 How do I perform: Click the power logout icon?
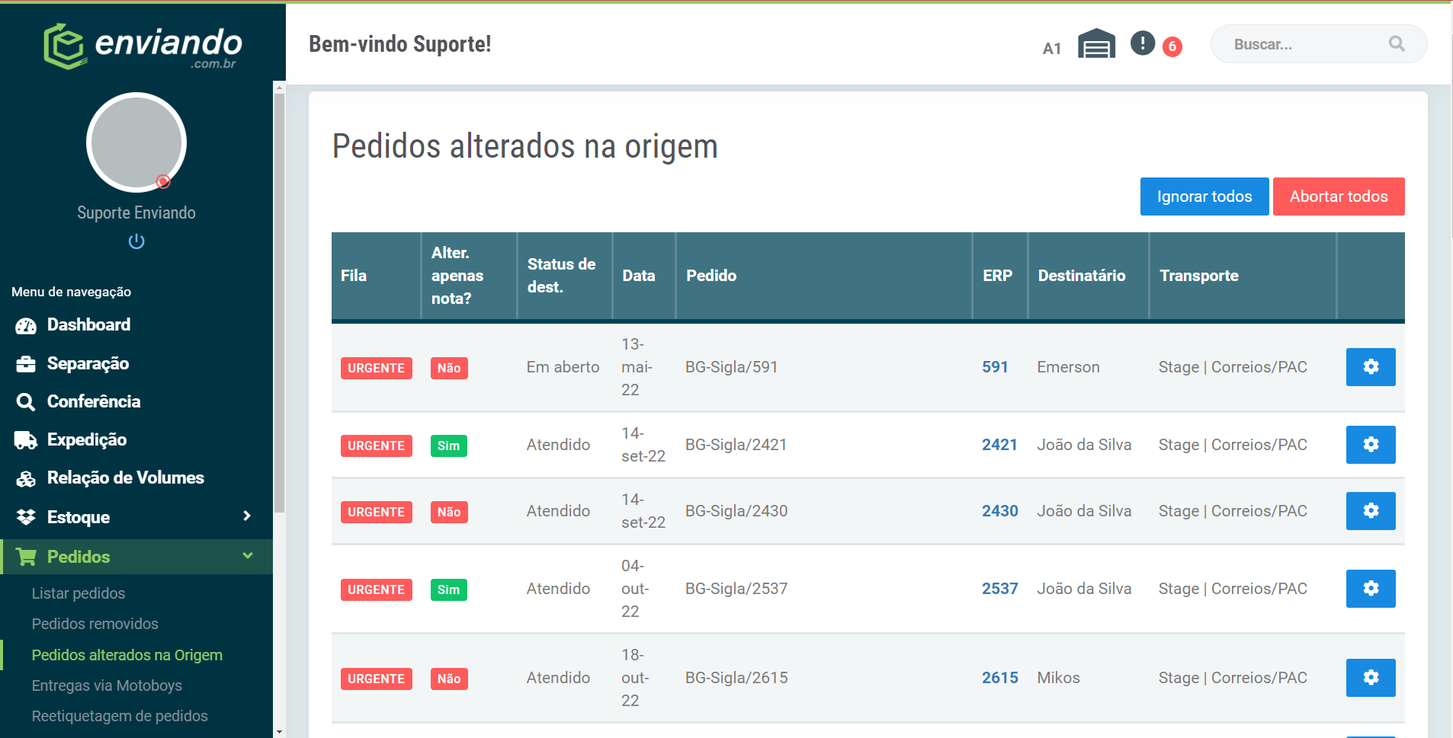(136, 241)
